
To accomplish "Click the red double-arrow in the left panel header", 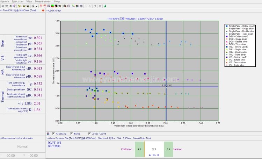I will [x=43, y=10].
